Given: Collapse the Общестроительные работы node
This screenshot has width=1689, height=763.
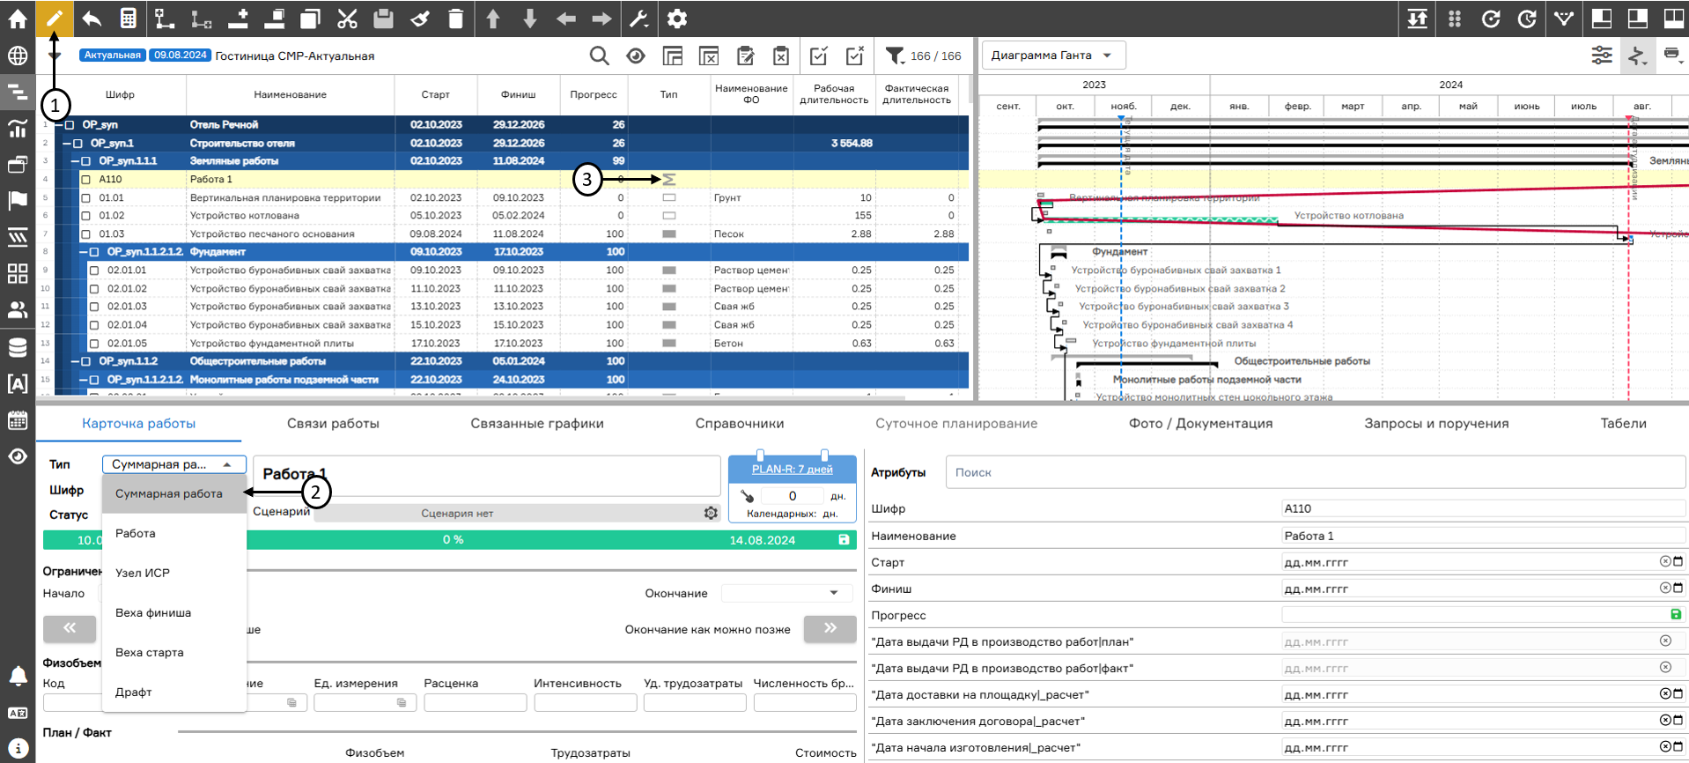Looking at the screenshot, I should pos(76,361).
